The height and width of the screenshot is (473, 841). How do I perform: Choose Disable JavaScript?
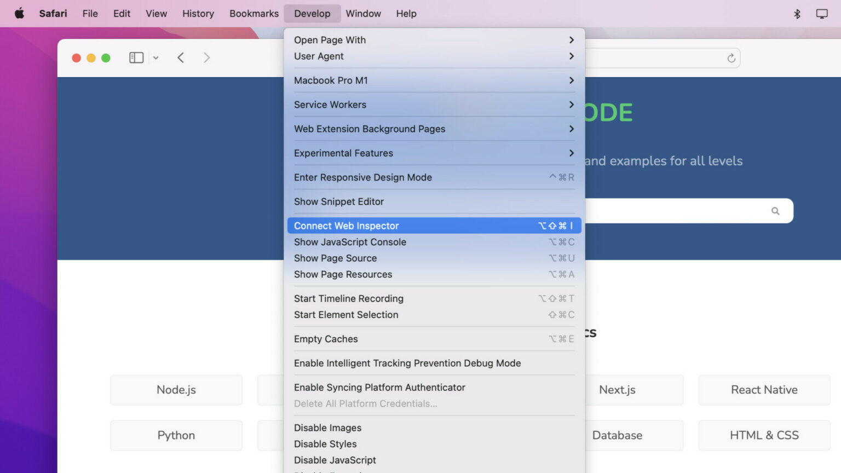[x=434, y=460]
